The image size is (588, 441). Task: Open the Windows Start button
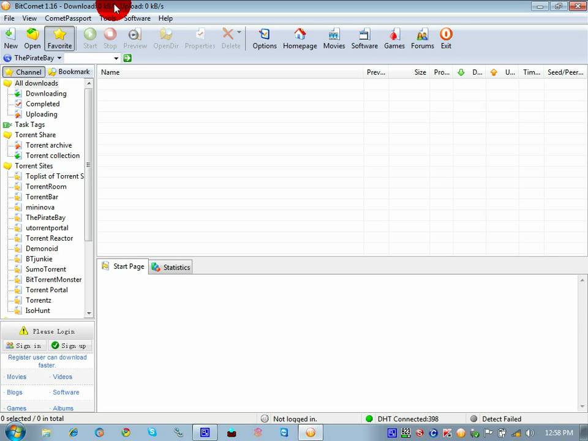15,433
